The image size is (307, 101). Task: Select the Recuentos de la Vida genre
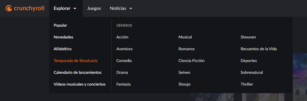coord(259,49)
